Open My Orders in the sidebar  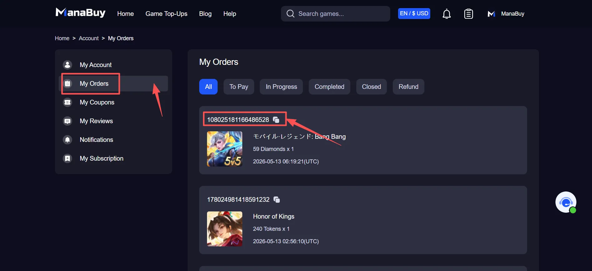113,84
